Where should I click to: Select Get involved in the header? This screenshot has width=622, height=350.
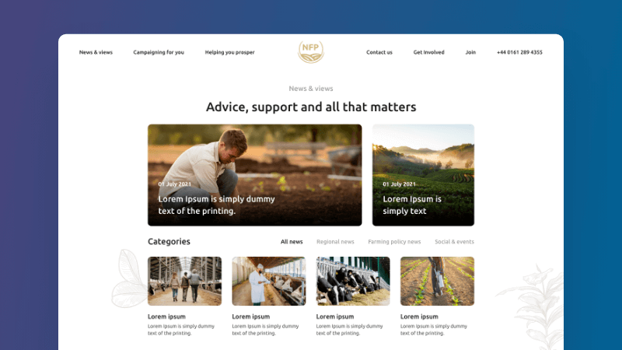[x=429, y=52]
